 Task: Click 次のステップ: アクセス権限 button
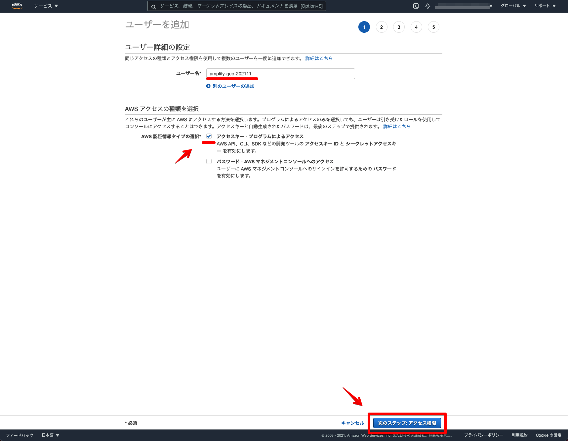pyautogui.click(x=407, y=423)
